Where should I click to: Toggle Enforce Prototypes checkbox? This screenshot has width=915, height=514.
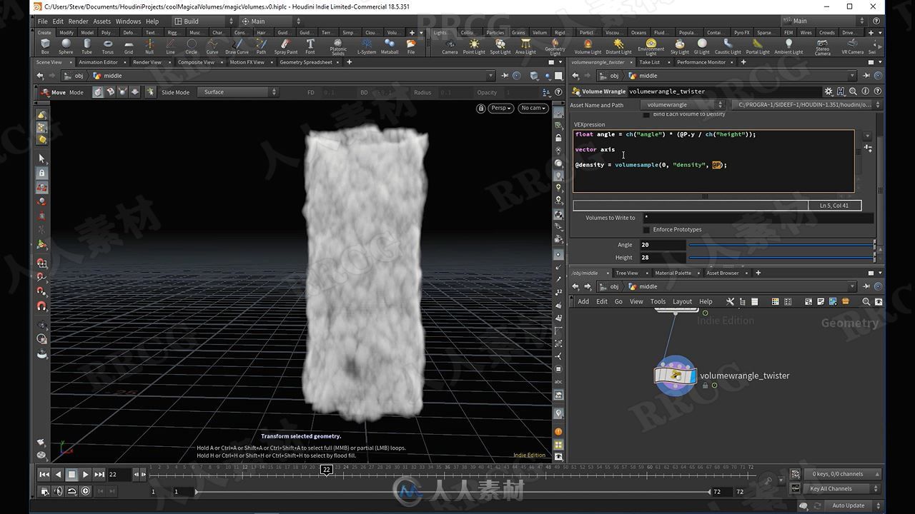646,230
